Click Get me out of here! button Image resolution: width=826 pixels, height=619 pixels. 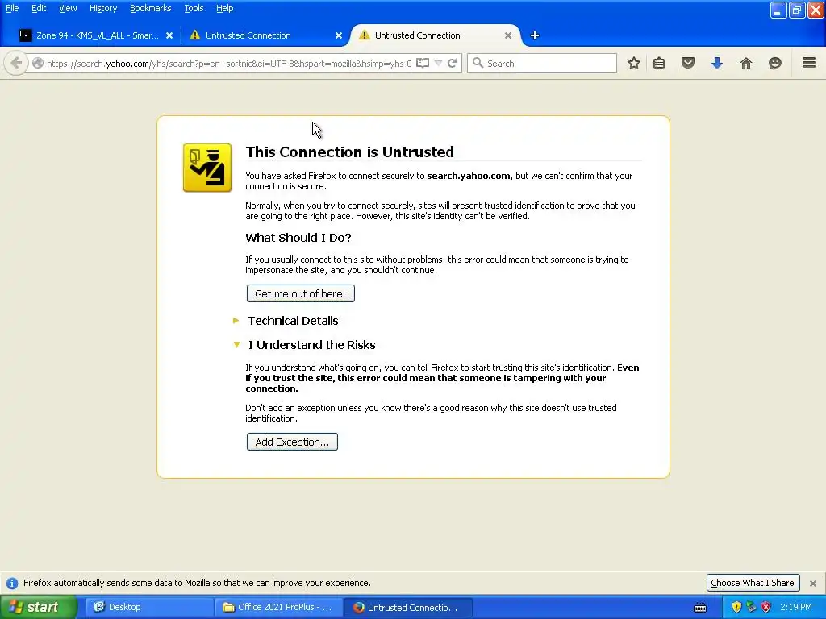click(300, 293)
